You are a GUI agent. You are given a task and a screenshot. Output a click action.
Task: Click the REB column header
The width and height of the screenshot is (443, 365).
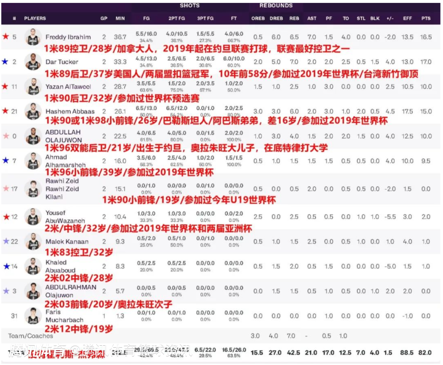pyautogui.click(x=294, y=18)
